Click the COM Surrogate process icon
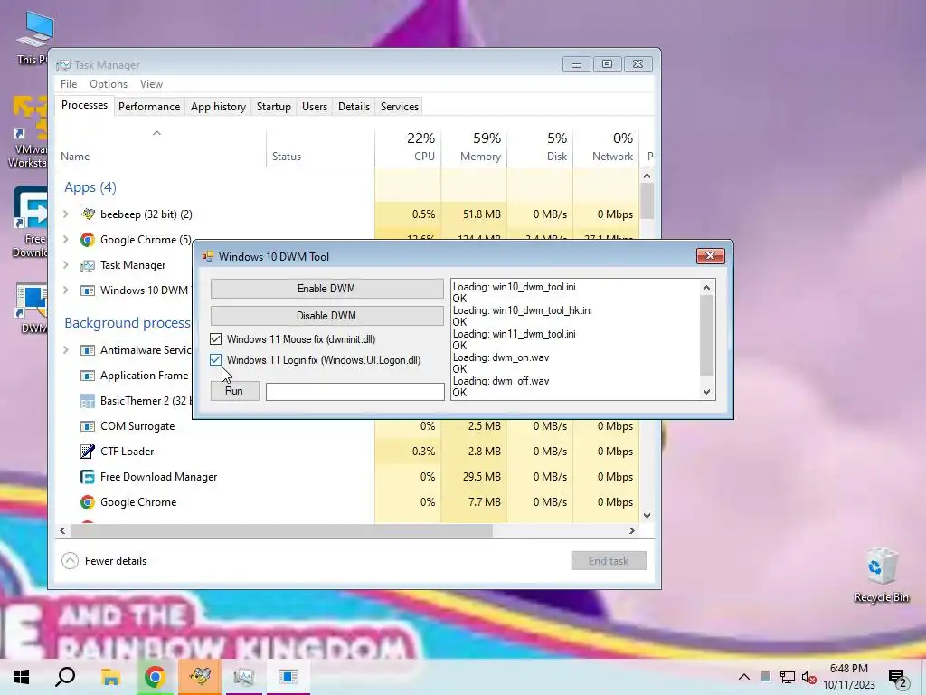Image resolution: width=926 pixels, height=695 pixels. (88, 426)
